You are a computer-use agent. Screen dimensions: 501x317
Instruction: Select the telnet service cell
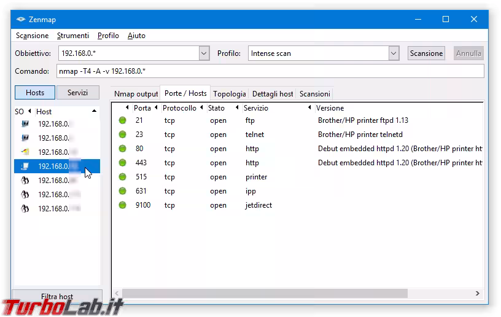pyautogui.click(x=255, y=135)
